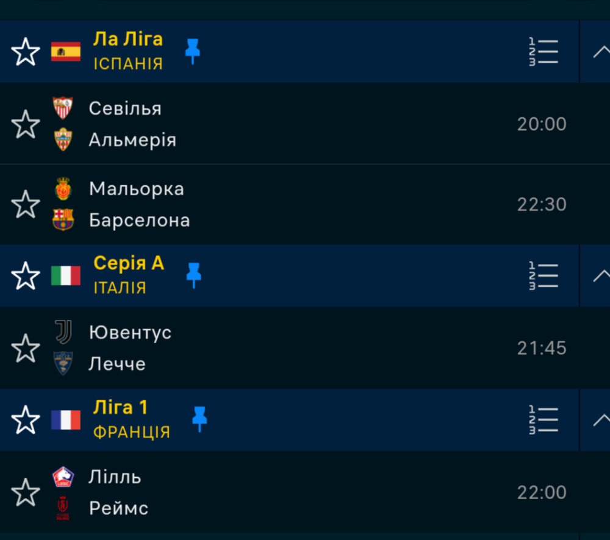610x540 pixels.
Task: Favorite the Мальорка vs Барселона match
Action: pyautogui.click(x=26, y=204)
